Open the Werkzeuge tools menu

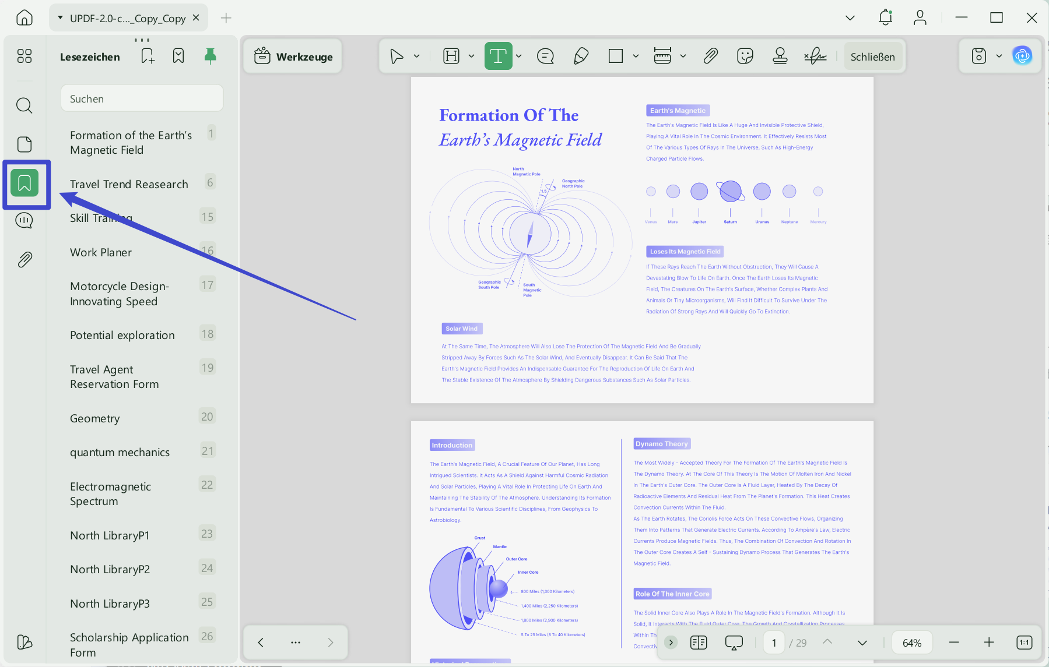click(x=293, y=57)
